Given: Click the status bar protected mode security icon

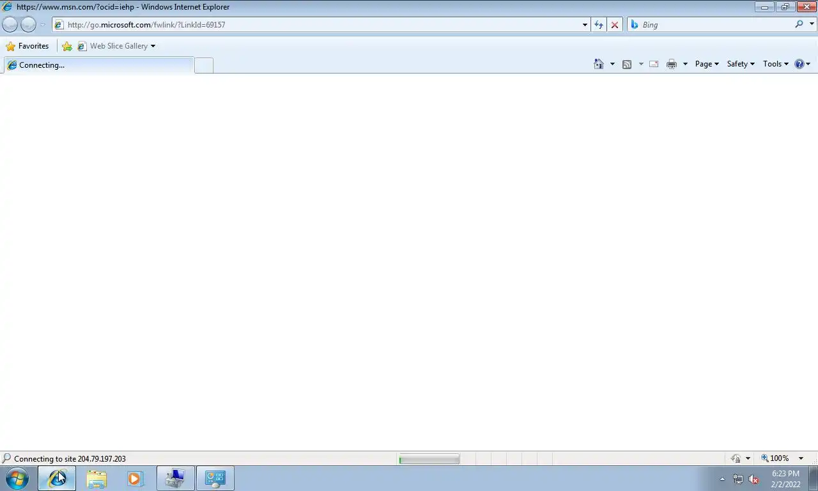Looking at the screenshot, I should [x=736, y=458].
